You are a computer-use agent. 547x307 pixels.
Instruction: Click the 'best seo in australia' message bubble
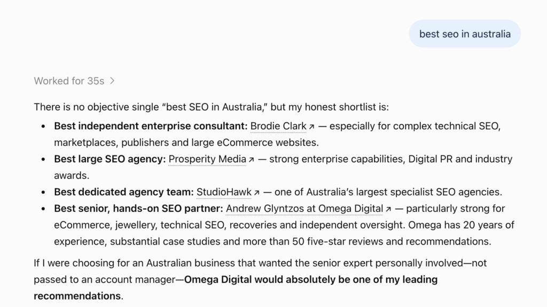pos(465,34)
